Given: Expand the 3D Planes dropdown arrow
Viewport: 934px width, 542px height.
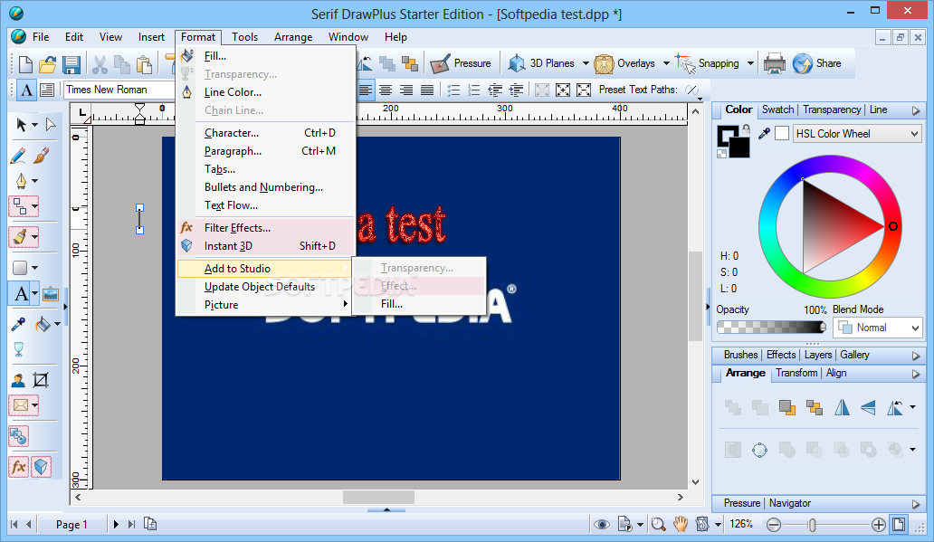Looking at the screenshot, I should pos(586,63).
